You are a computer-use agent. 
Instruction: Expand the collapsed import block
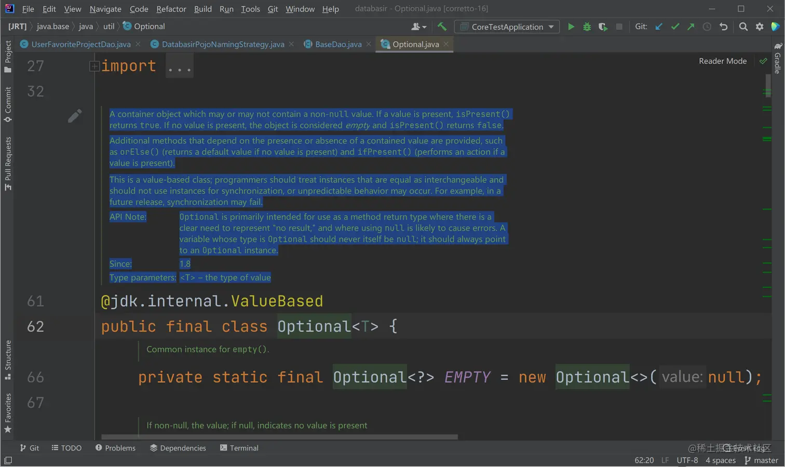pos(94,66)
